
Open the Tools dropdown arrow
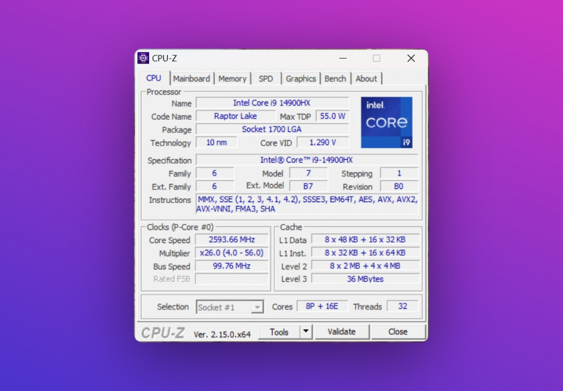pos(306,332)
